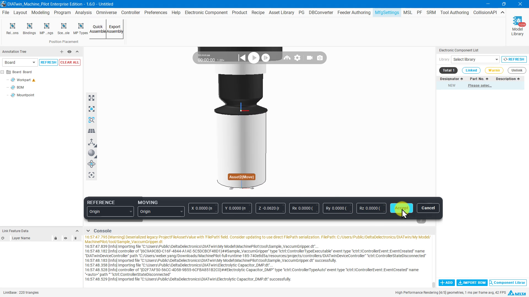The width and height of the screenshot is (529, 297).
Task: Click the CLEAR ALL button
Action: pyautogui.click(x=70, y=62)
